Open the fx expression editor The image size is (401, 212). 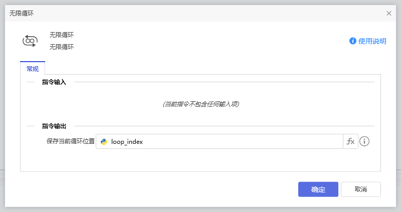point(350,142)
